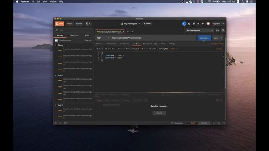Open the Upgrade dropdown arrow

tap(223, 23)
